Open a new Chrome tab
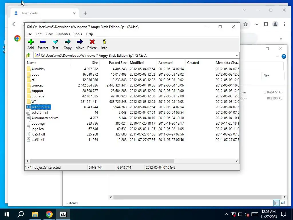 (x=85, y=13)
